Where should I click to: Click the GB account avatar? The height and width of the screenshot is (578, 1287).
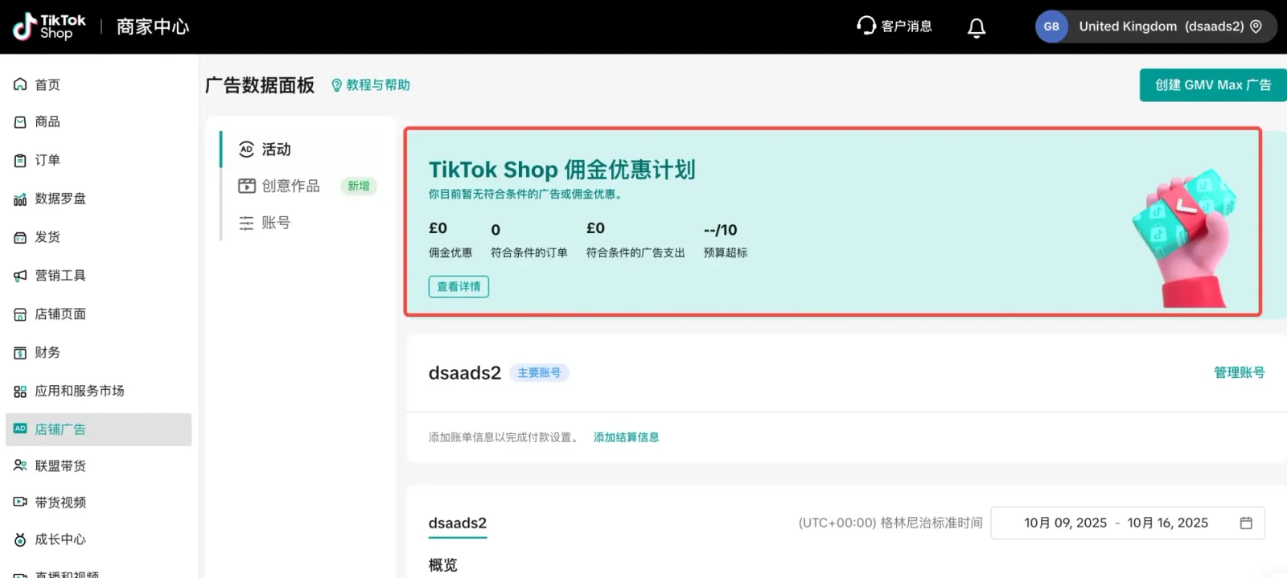pyautogui.click(x=1051, y=27)
